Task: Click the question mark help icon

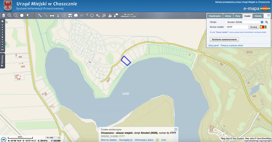Action: [x=86, y=15]
